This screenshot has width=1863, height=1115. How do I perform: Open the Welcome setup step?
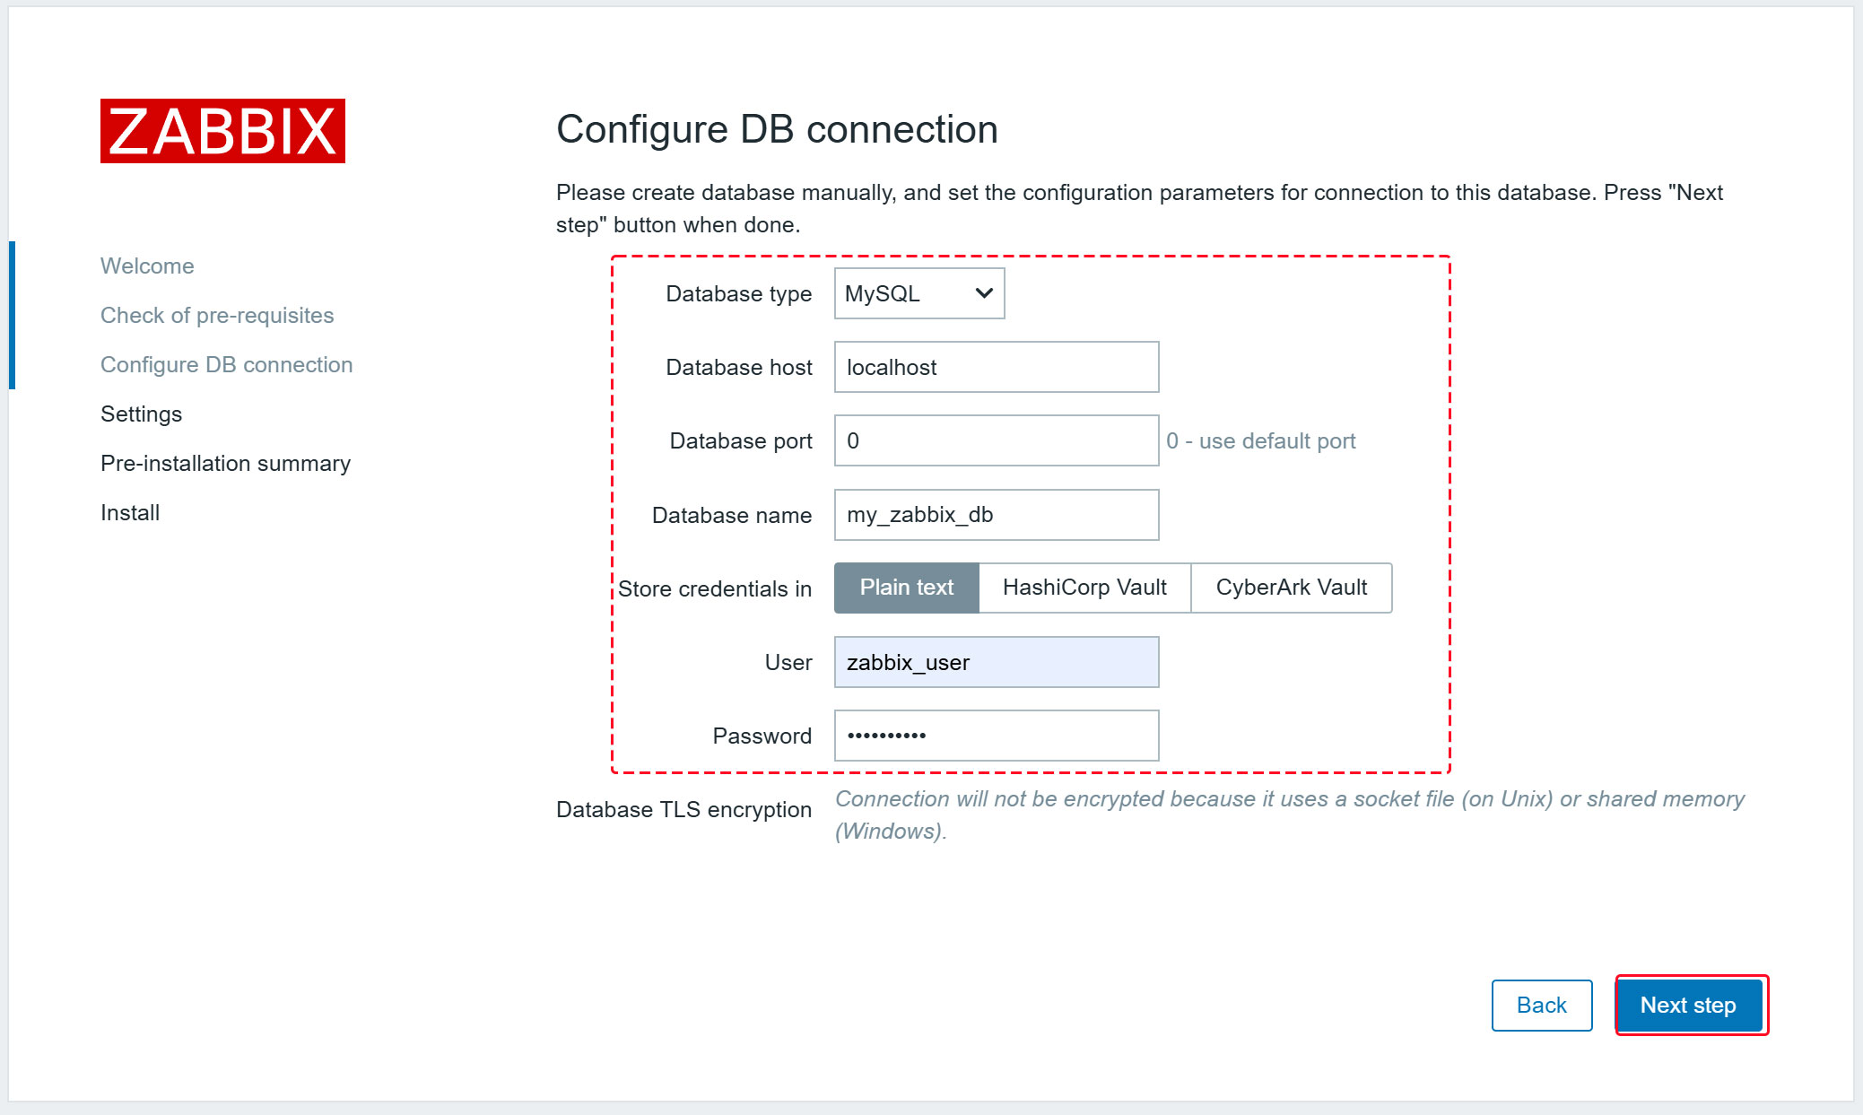147,266
